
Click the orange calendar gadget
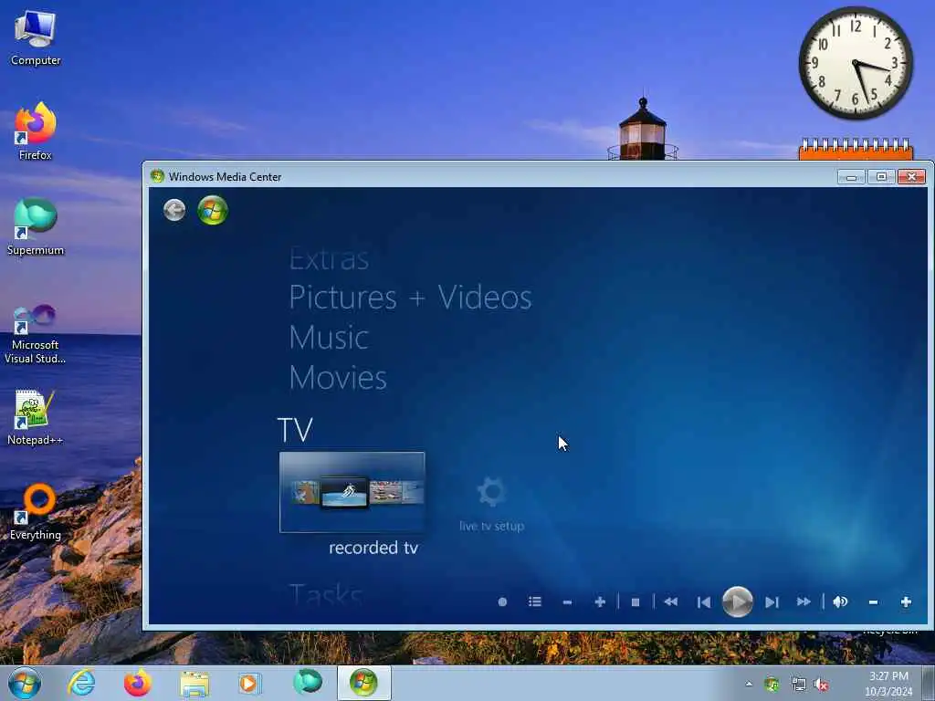(x=856, y=149)
